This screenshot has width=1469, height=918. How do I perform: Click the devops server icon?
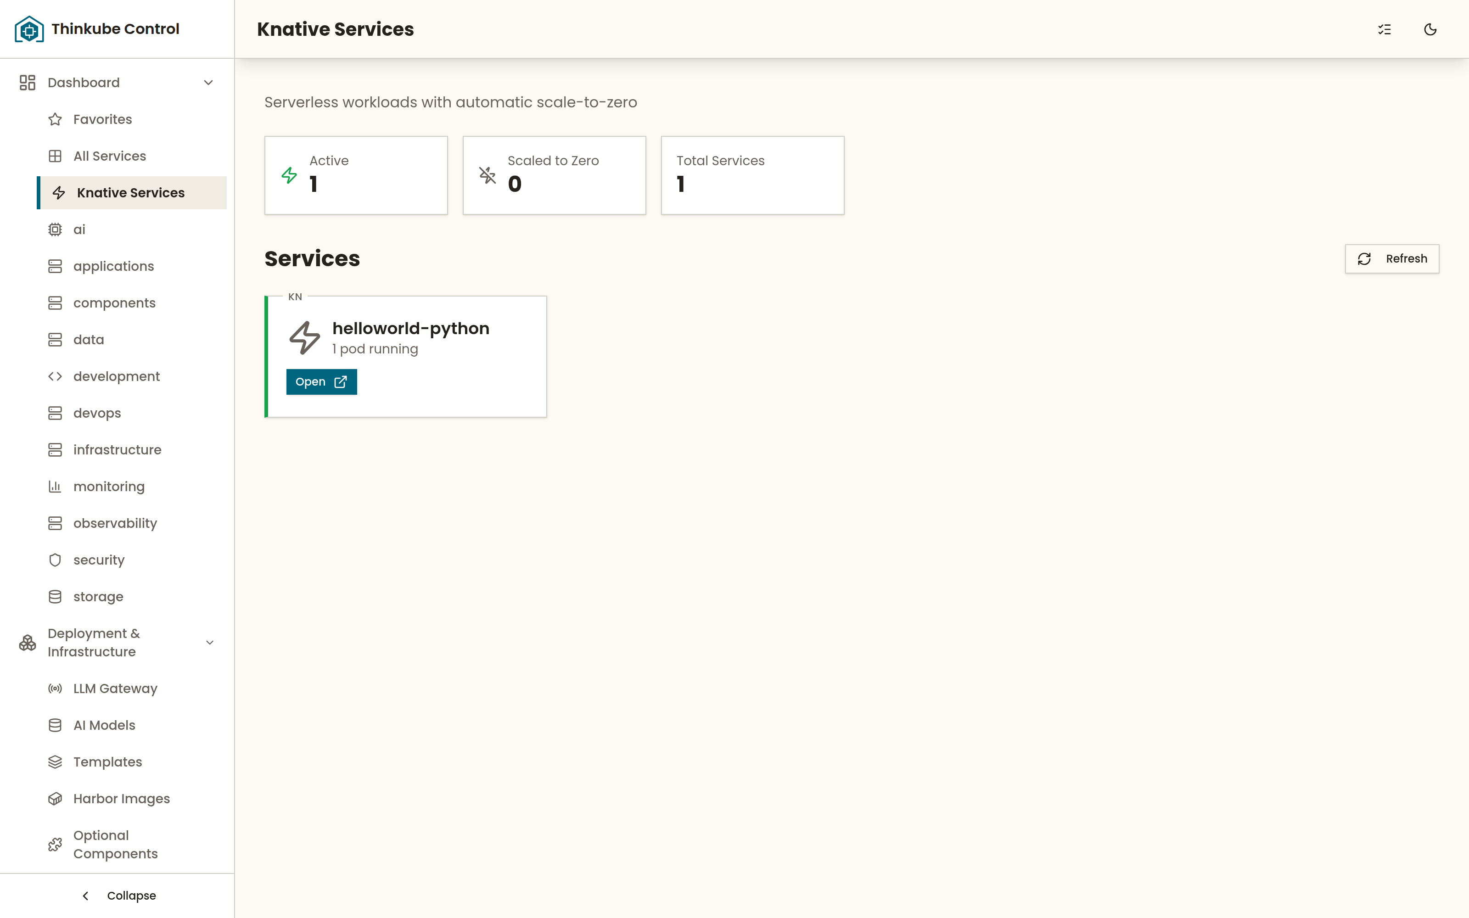[x=55, y=414]
